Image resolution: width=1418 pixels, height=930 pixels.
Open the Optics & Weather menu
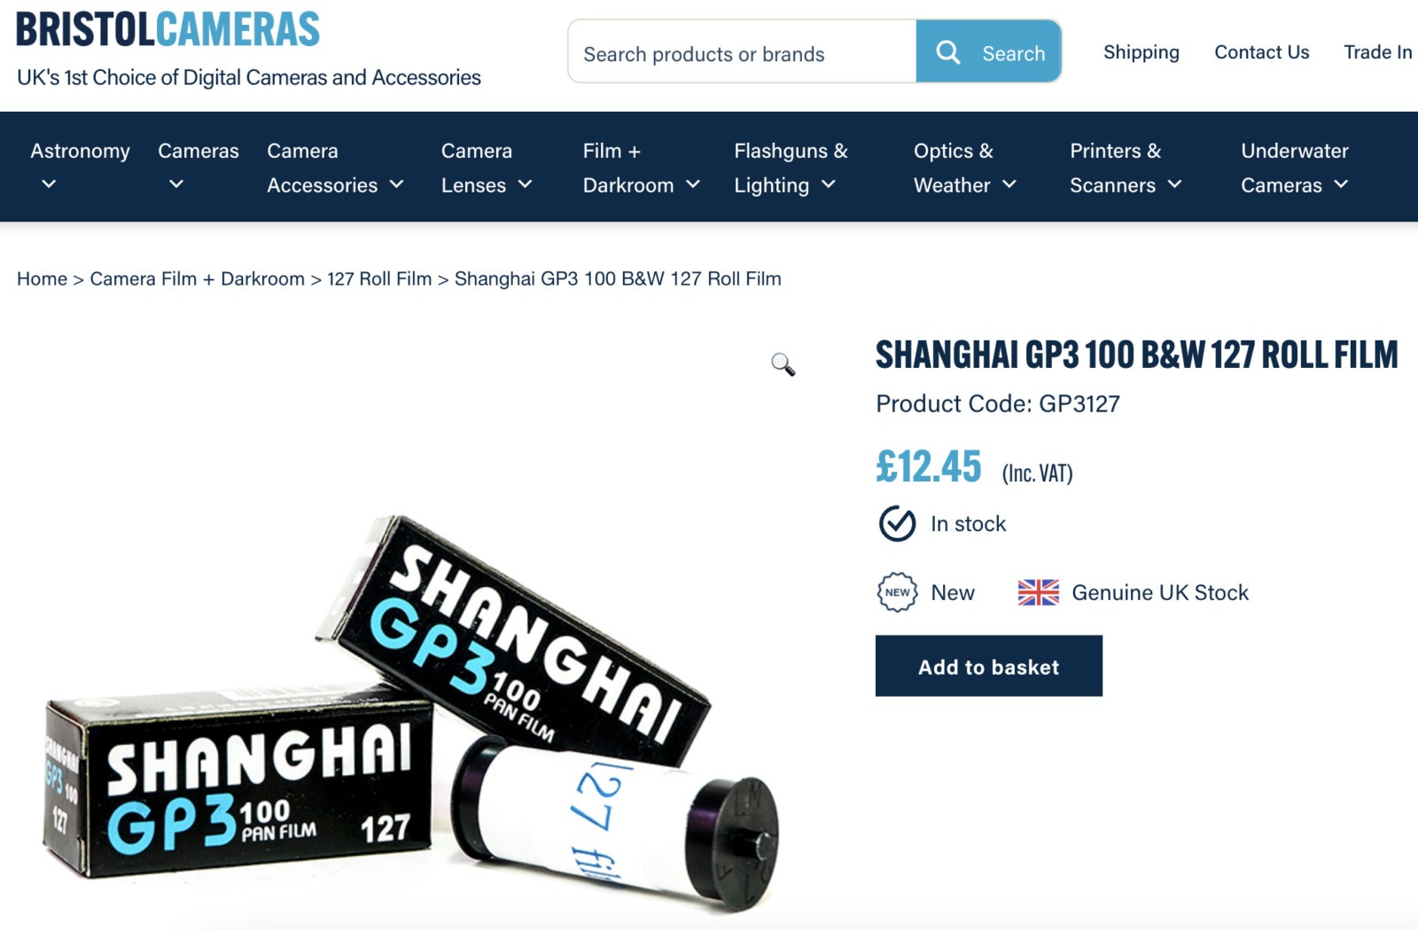[x=965, y=168]
